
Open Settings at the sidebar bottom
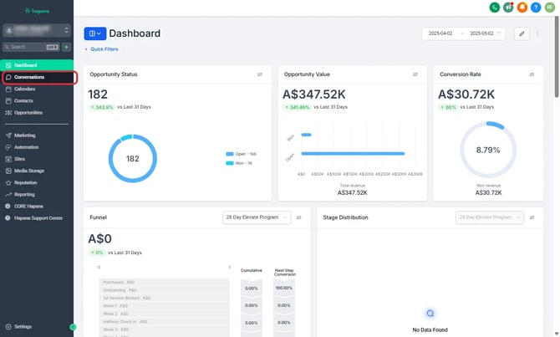click(23, 326)
